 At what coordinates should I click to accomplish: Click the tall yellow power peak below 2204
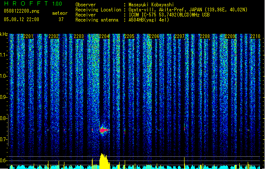click(104, 161)
